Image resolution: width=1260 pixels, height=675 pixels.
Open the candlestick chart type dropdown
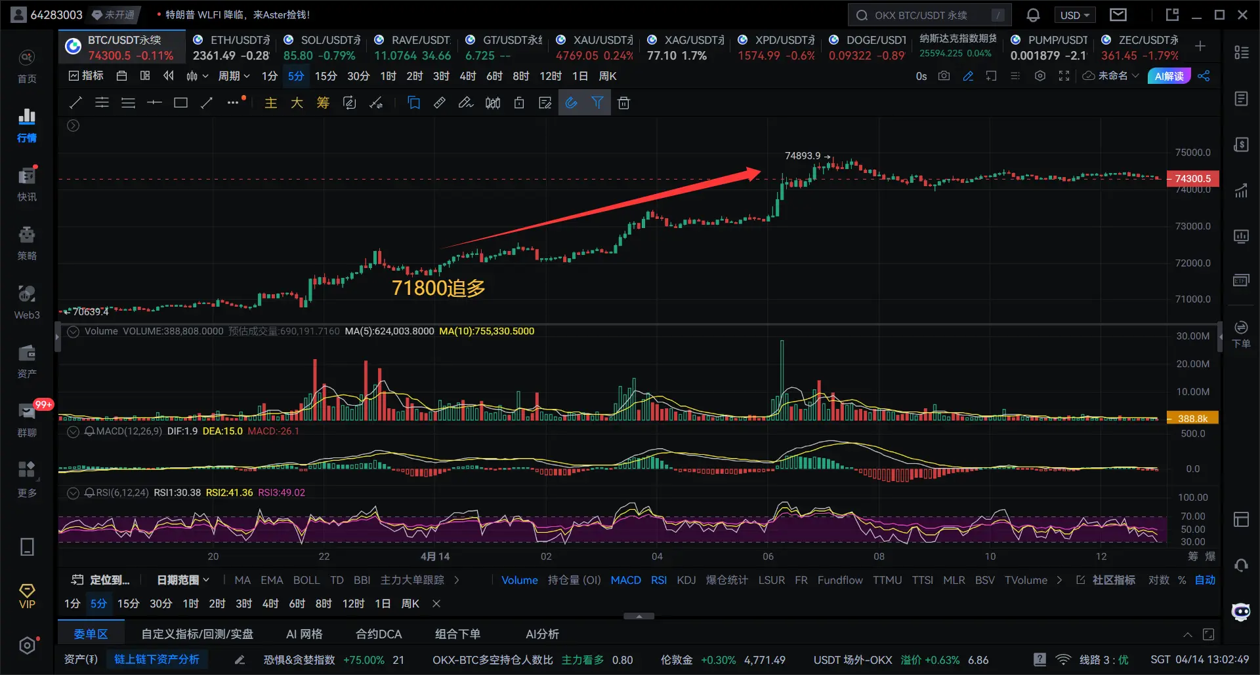click(x=197, y=76)
